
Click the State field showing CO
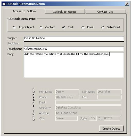pos(93,118)
